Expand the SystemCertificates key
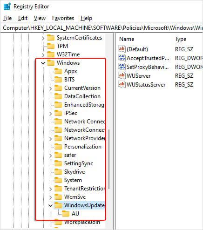 (x=43, y=38)
